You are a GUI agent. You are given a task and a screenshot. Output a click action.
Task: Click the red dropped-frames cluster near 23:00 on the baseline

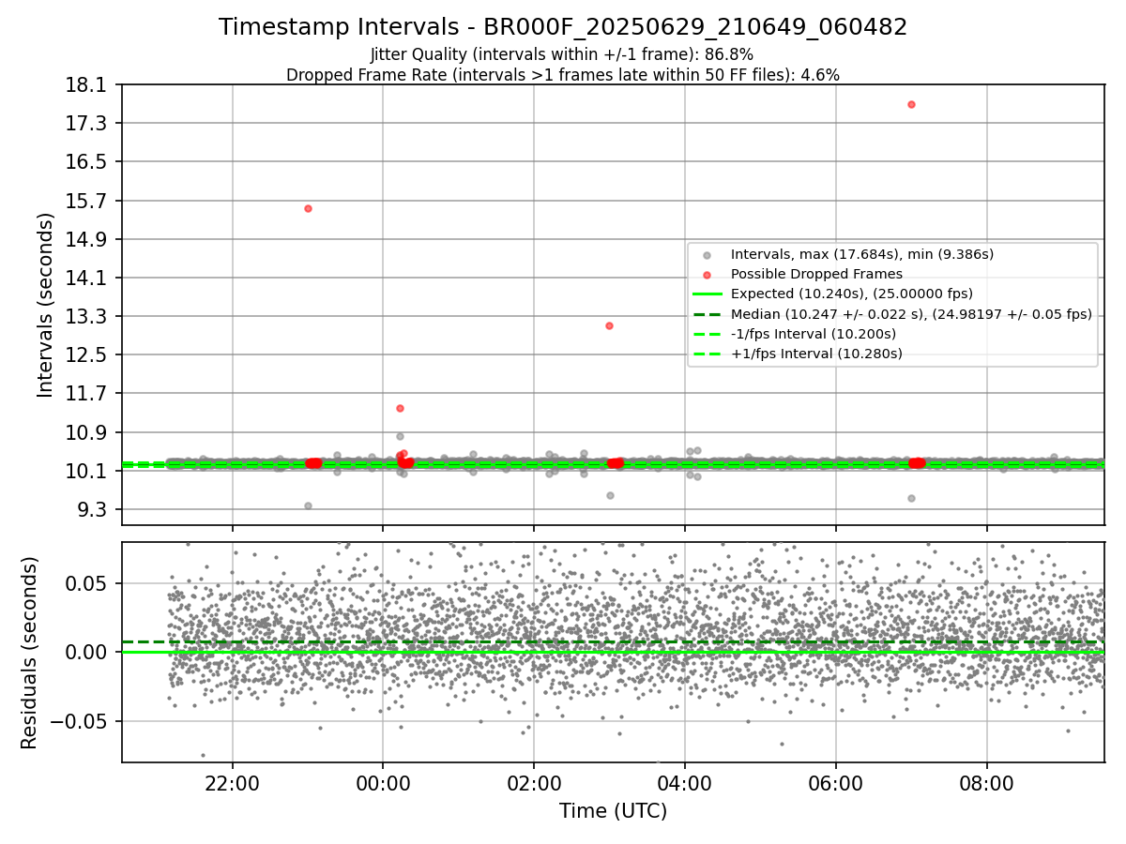coord(313,463)
